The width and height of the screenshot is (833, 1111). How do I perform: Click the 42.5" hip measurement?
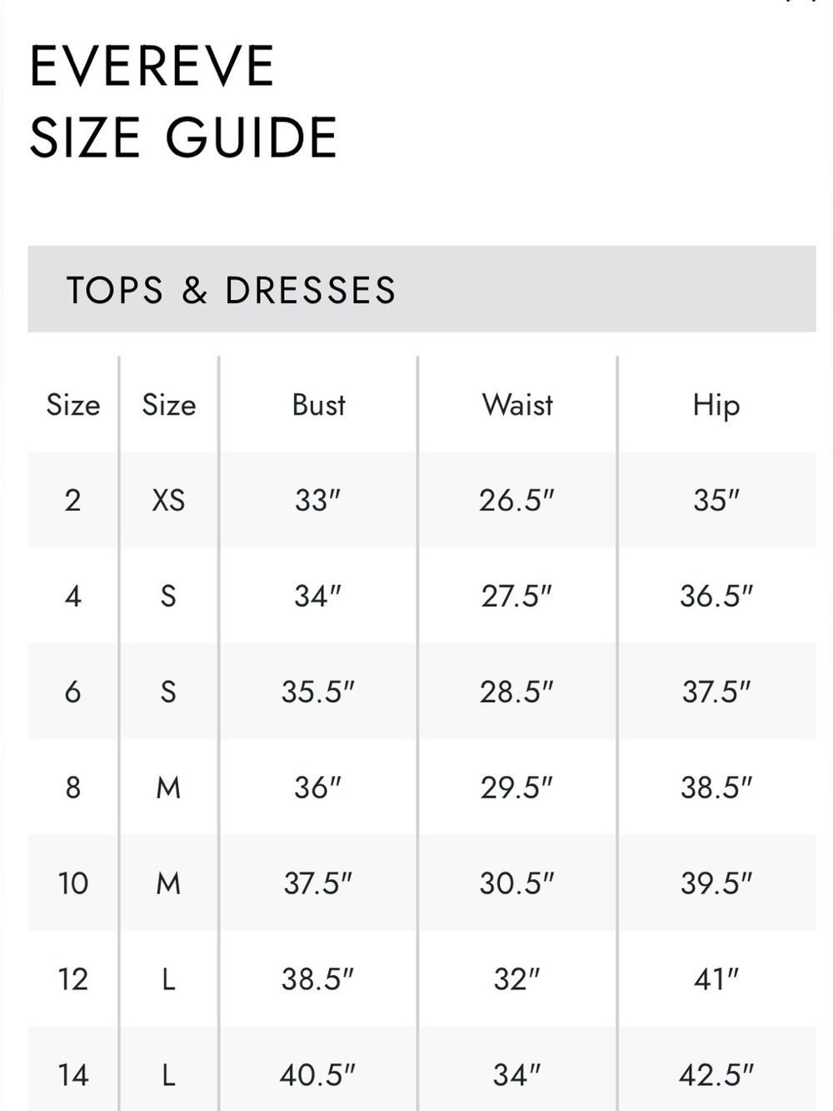pos(716,1075)
